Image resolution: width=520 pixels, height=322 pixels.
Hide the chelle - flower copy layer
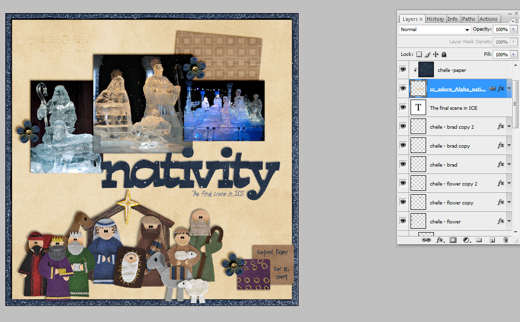tap(403, 202)
